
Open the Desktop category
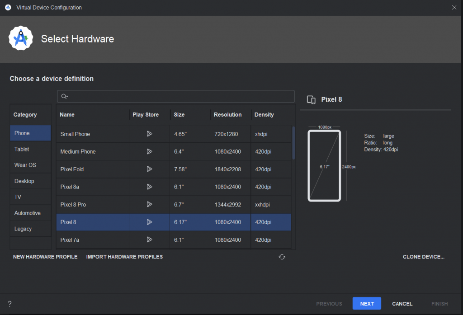30,181
